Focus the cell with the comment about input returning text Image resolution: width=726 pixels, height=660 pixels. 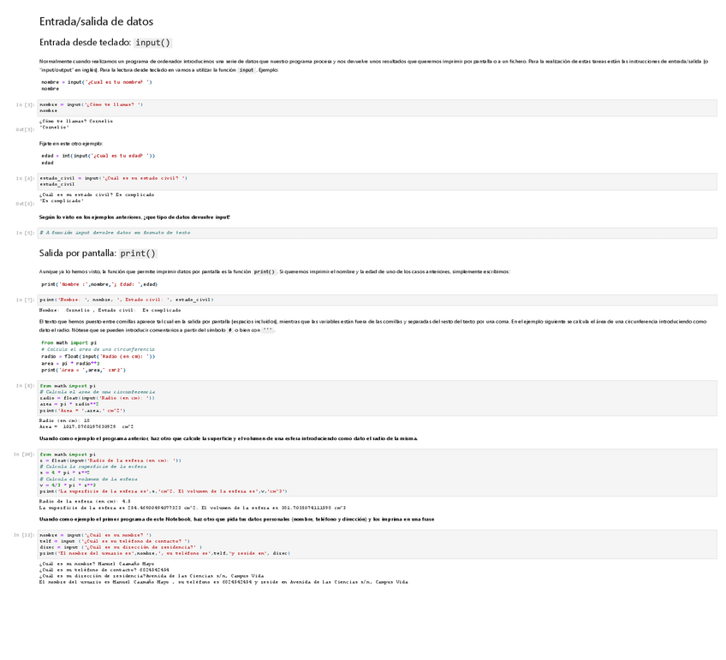click(x=377, y=233)
